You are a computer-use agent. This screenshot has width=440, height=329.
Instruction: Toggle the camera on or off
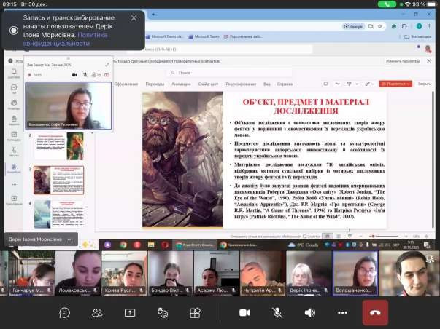[244, 312]
